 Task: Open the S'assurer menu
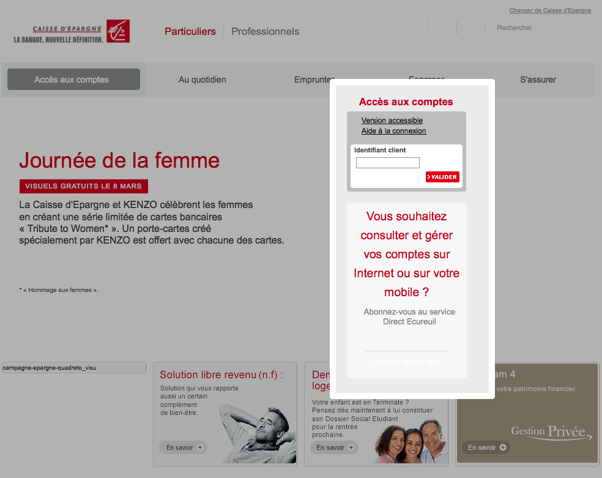[538, 80]
